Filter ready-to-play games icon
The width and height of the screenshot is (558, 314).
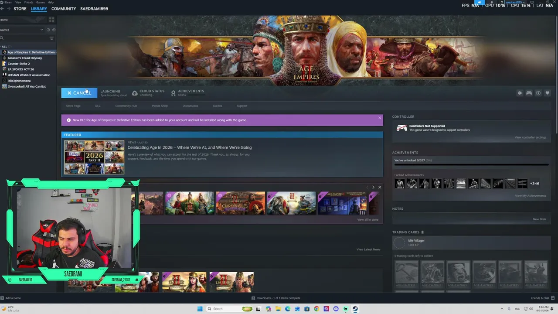coord(54,30)
